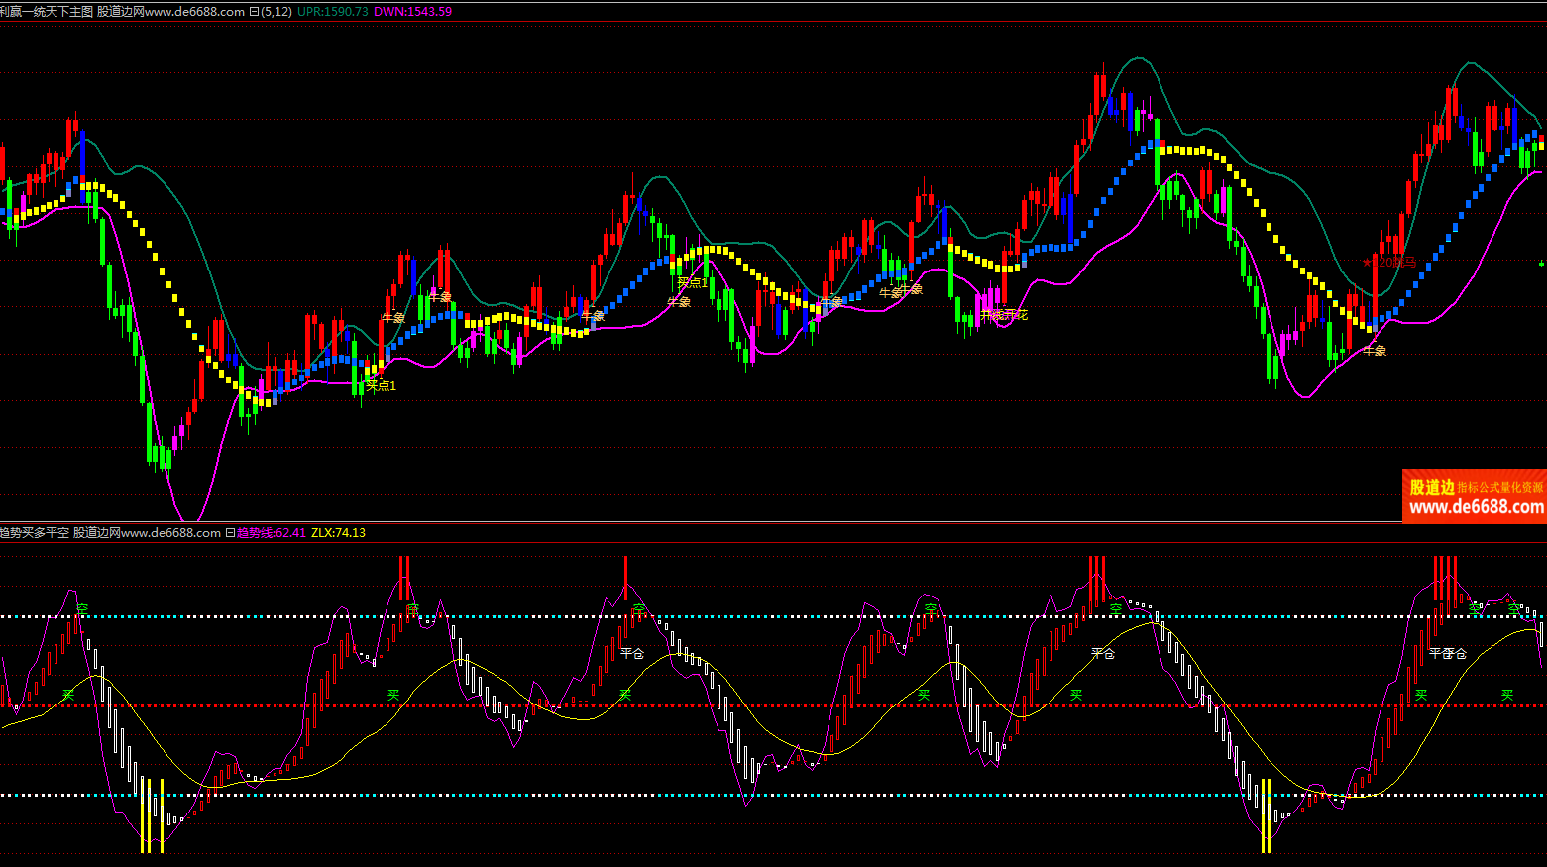The width and height of the screenshot is (1547, 867).
Task: Open the 股道边 www.de6688.com orange watermark logo
Action: (x=1475, y=496)
